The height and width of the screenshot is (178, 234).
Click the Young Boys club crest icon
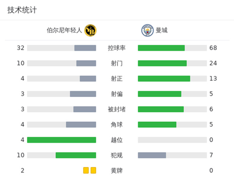pyautogui.click(x=90, y=30)
